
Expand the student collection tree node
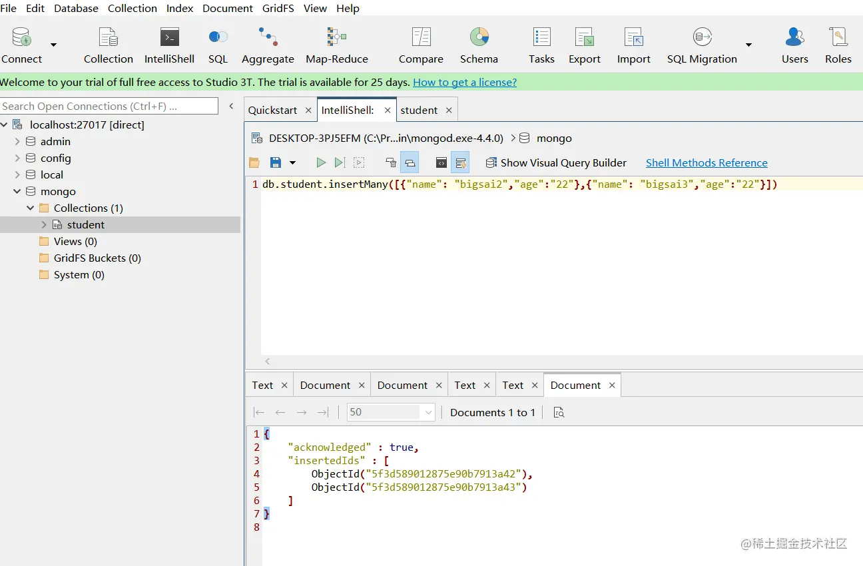pos(44,225)
